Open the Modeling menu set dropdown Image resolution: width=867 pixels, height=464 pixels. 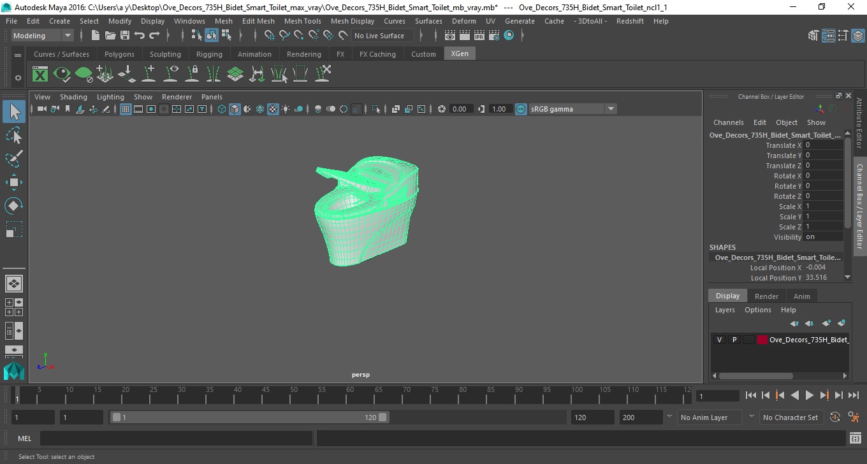tap(43, 36)
